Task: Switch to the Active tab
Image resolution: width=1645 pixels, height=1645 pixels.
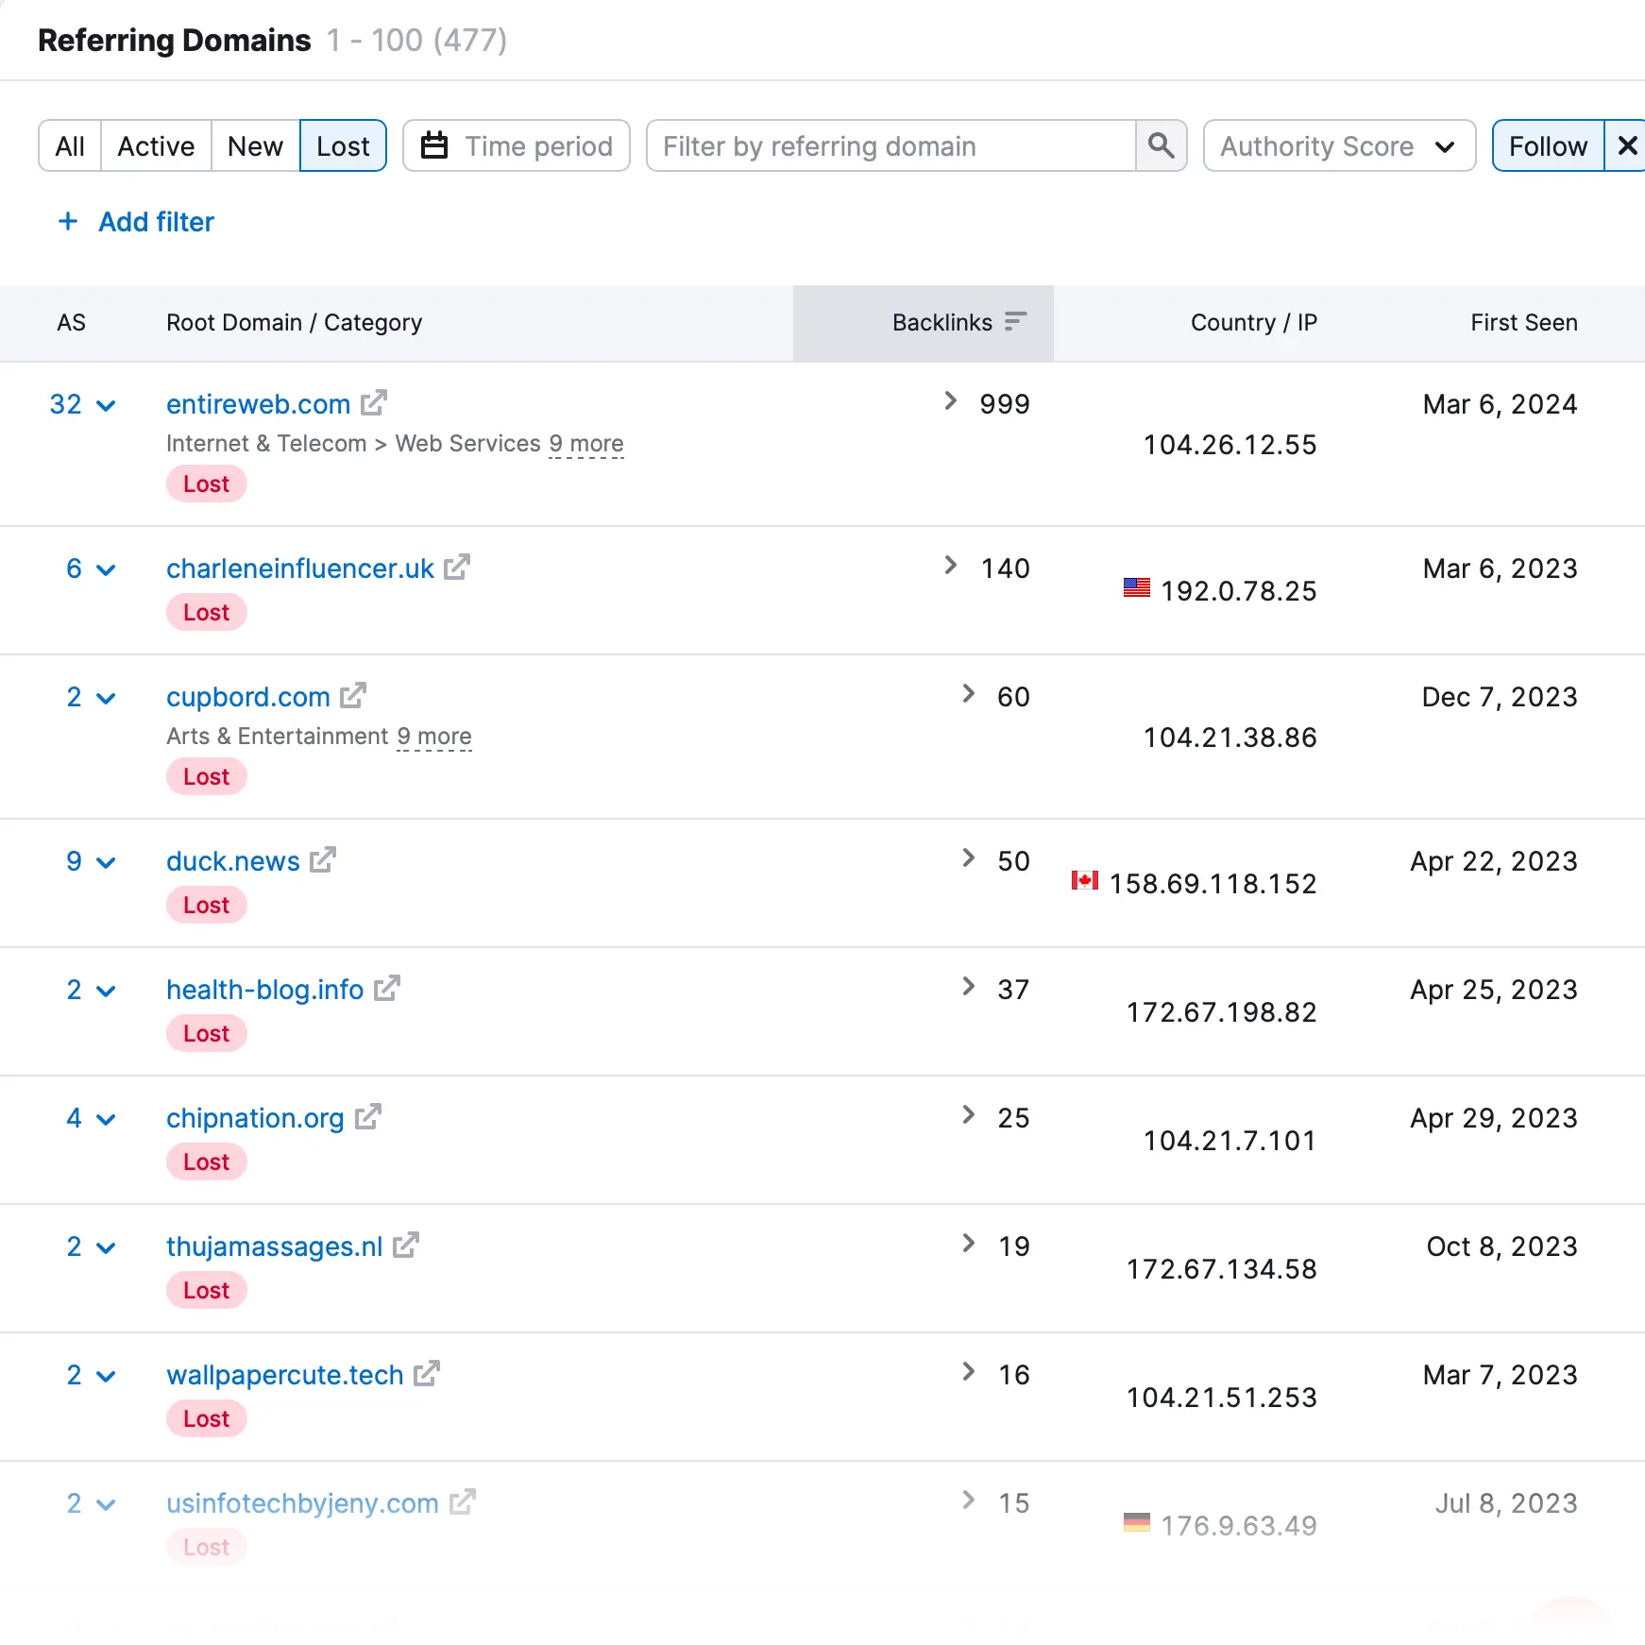Action: tap(155, 145)
